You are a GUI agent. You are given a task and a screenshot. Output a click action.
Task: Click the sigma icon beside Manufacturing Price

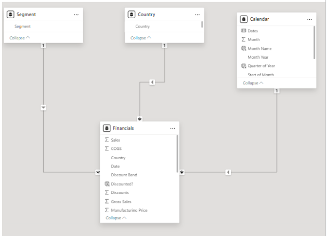point(107,210)
